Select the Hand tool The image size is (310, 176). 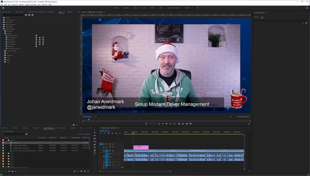[x=95, y=151]
